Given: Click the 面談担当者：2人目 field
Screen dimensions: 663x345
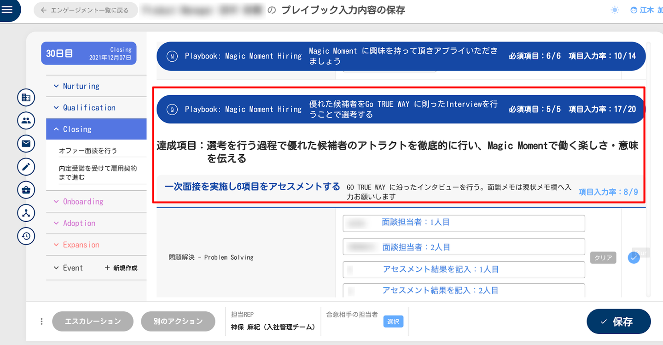Looking at the screenshot, I should [x=464, y=247].
